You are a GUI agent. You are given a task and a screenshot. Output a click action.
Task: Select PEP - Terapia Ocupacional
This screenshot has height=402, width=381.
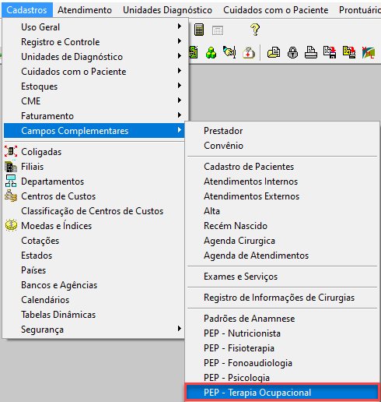click(x=282, y=392)
